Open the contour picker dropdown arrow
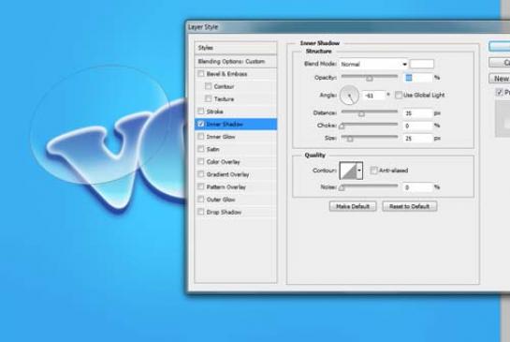Image resolution: width=510 pixels, height=342 pixels. [x=359, y=171]
